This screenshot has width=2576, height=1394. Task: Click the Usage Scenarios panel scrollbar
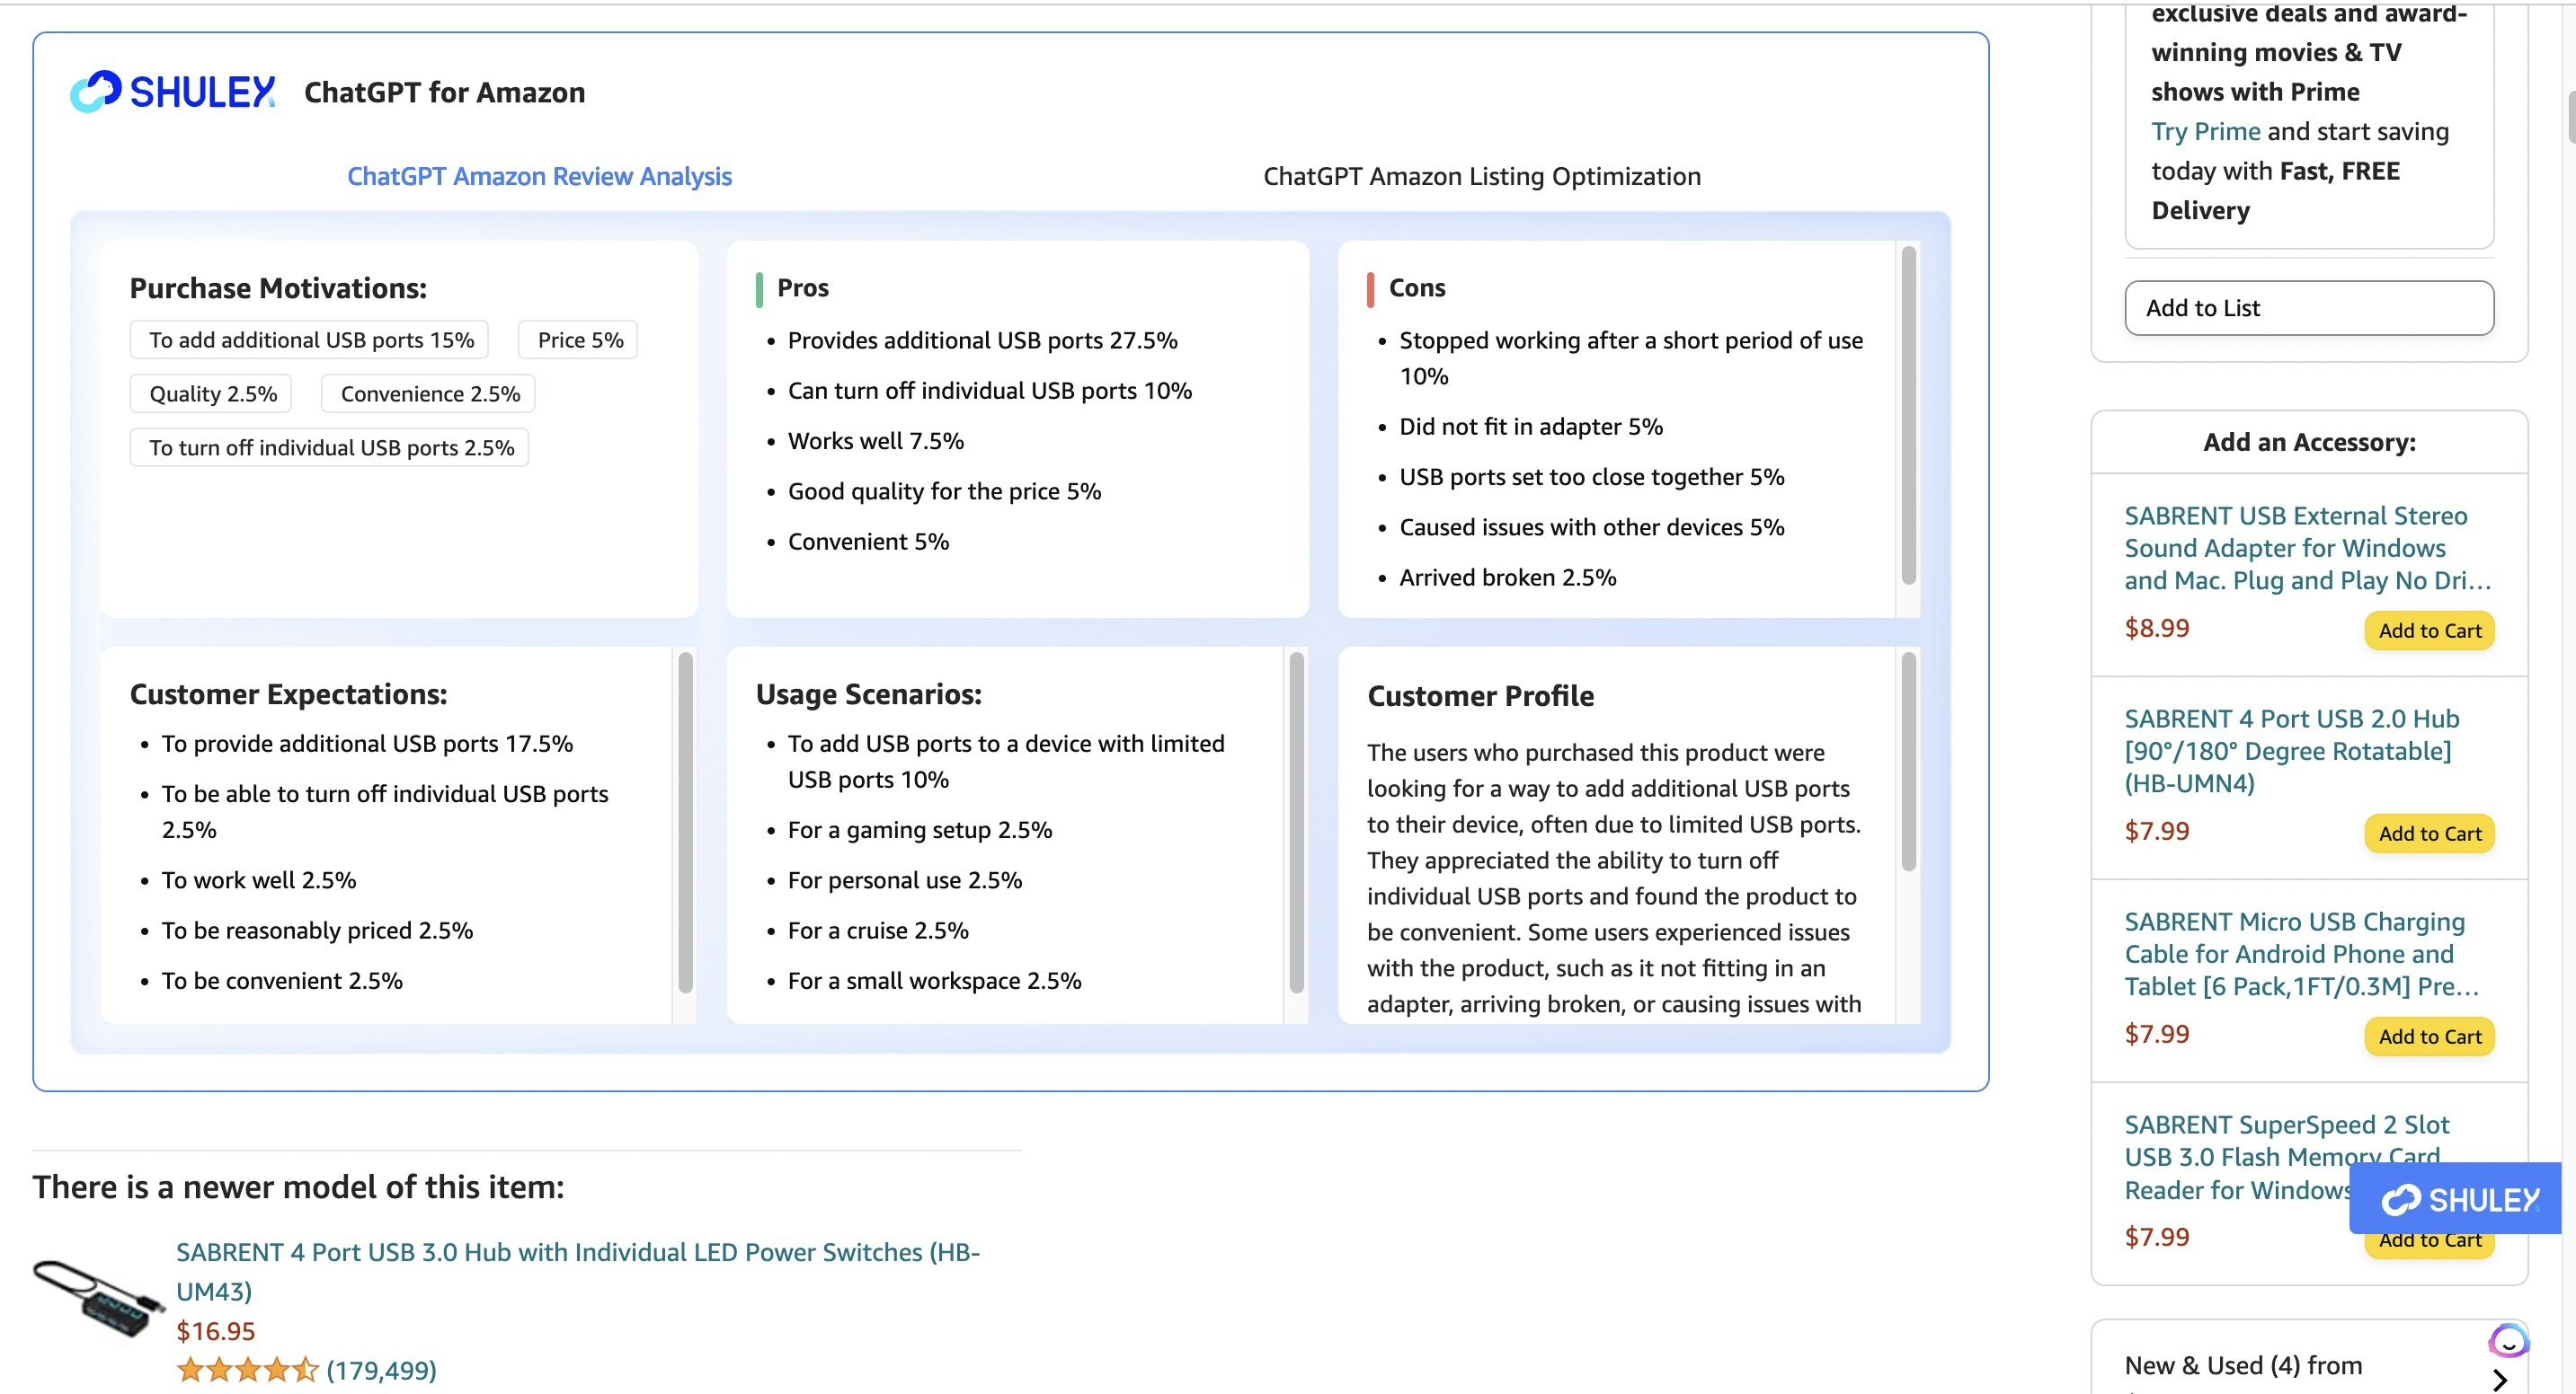pyautogui.click(x=1296, y=822)
